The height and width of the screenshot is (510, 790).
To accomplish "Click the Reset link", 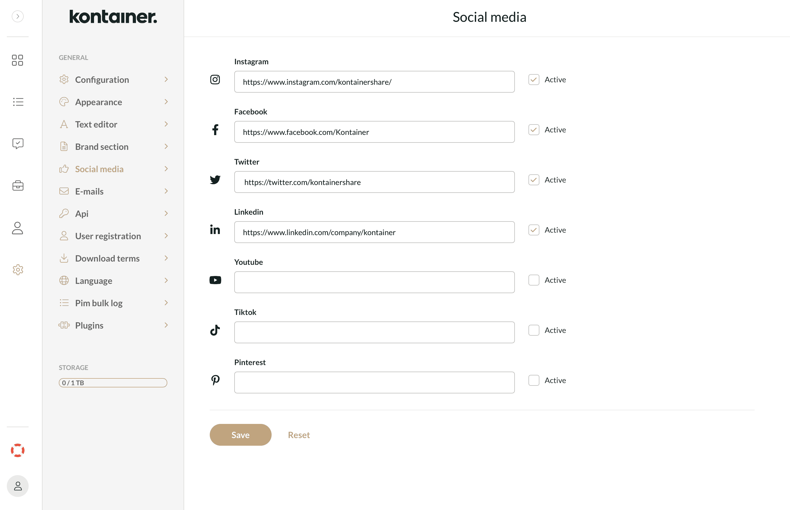I will 299,435.
